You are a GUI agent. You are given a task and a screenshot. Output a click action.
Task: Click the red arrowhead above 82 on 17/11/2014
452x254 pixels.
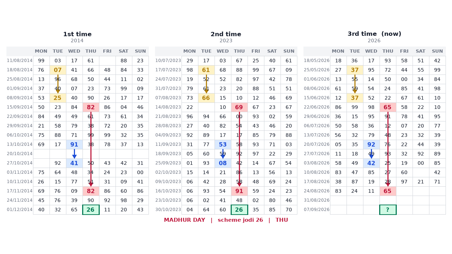91,184
